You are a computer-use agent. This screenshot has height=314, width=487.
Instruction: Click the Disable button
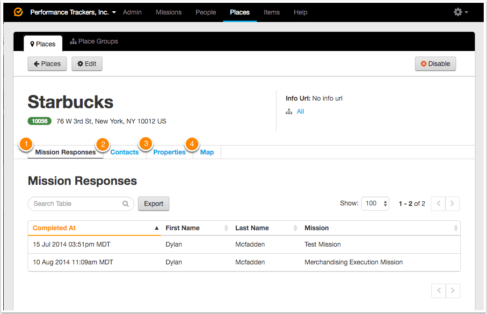[436, 64]
